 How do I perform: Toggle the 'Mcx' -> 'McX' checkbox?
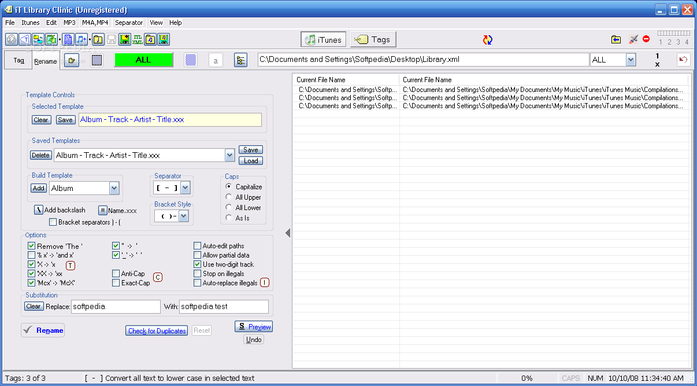(x=32, y=283)
